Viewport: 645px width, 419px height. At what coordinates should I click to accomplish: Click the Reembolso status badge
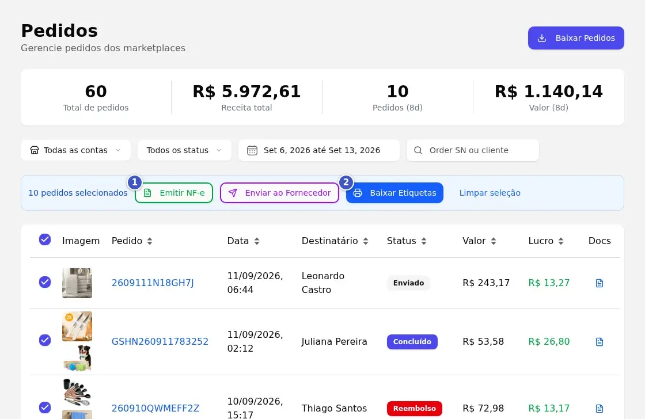[414, 408]
